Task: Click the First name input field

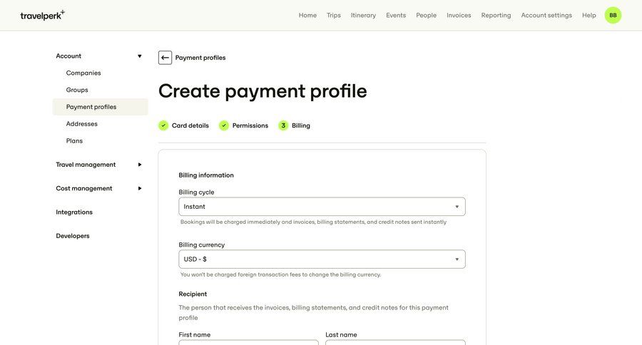Action: point(248,342)
